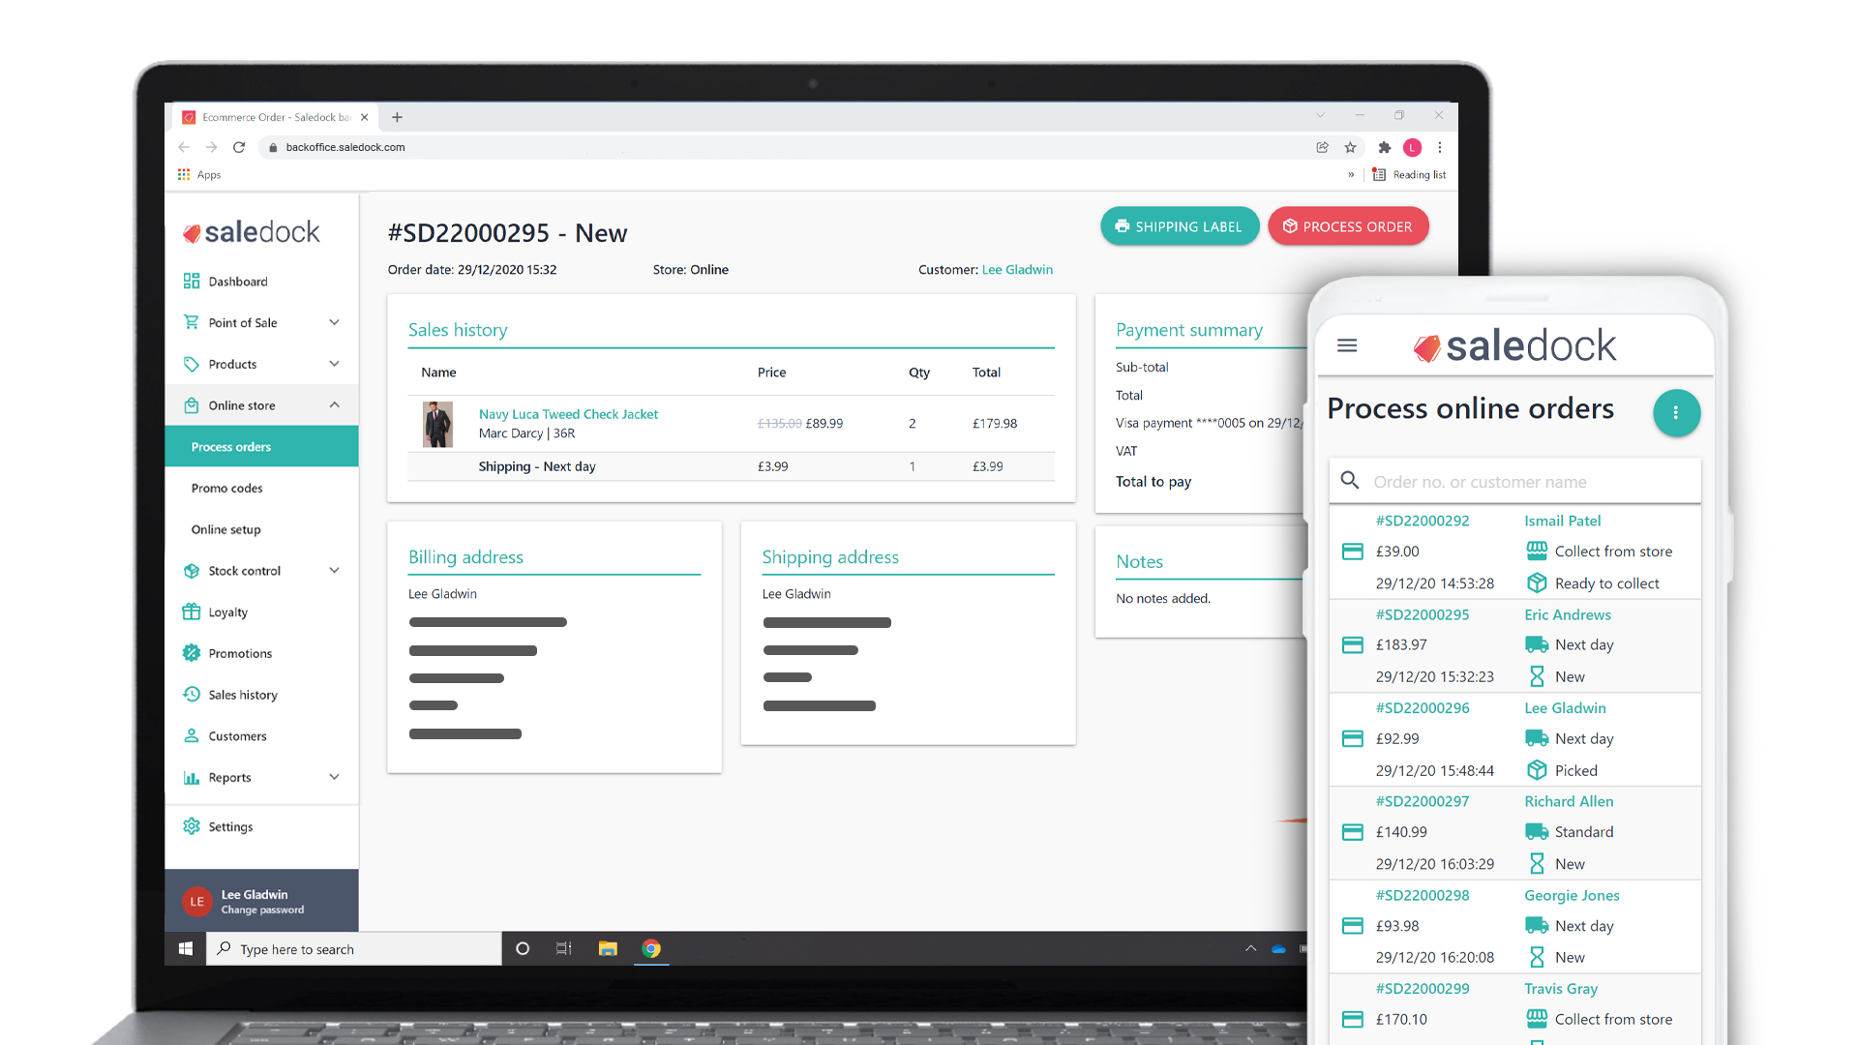Select Promo codes menu item
1858x1045 pixels.
point(226,489)
